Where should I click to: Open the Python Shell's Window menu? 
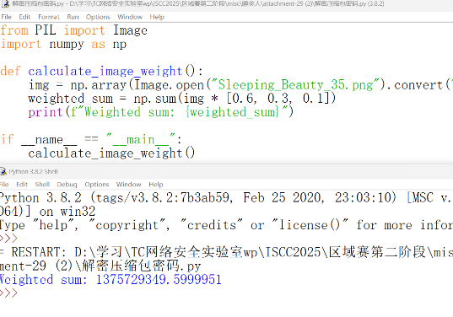[128, 185]
